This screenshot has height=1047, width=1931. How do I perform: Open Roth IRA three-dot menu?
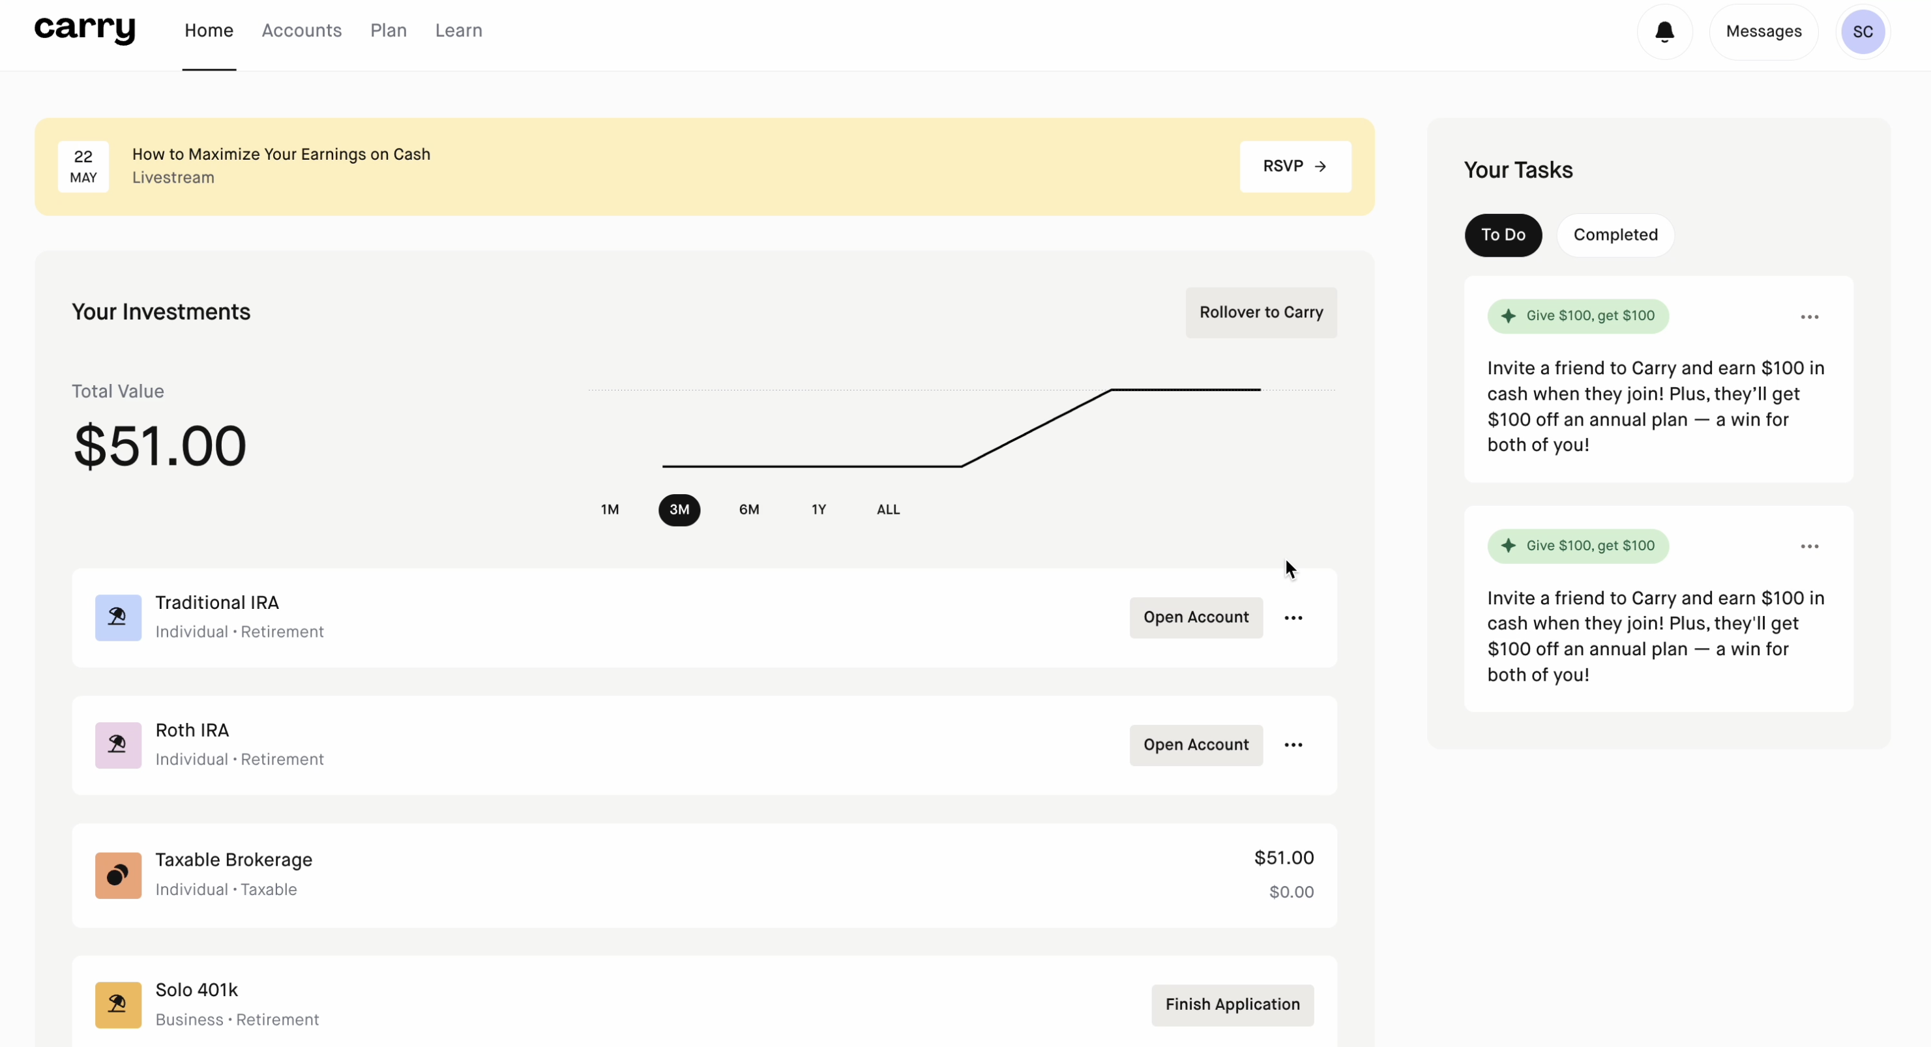pos(1293,745)
